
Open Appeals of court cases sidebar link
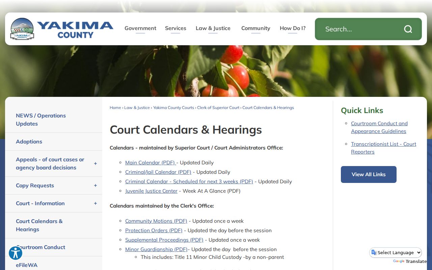(50, 164)
